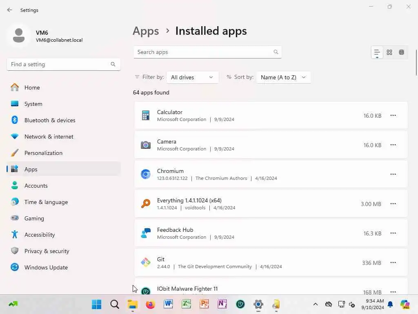Open the Windows Start menu

pos(96,304)
